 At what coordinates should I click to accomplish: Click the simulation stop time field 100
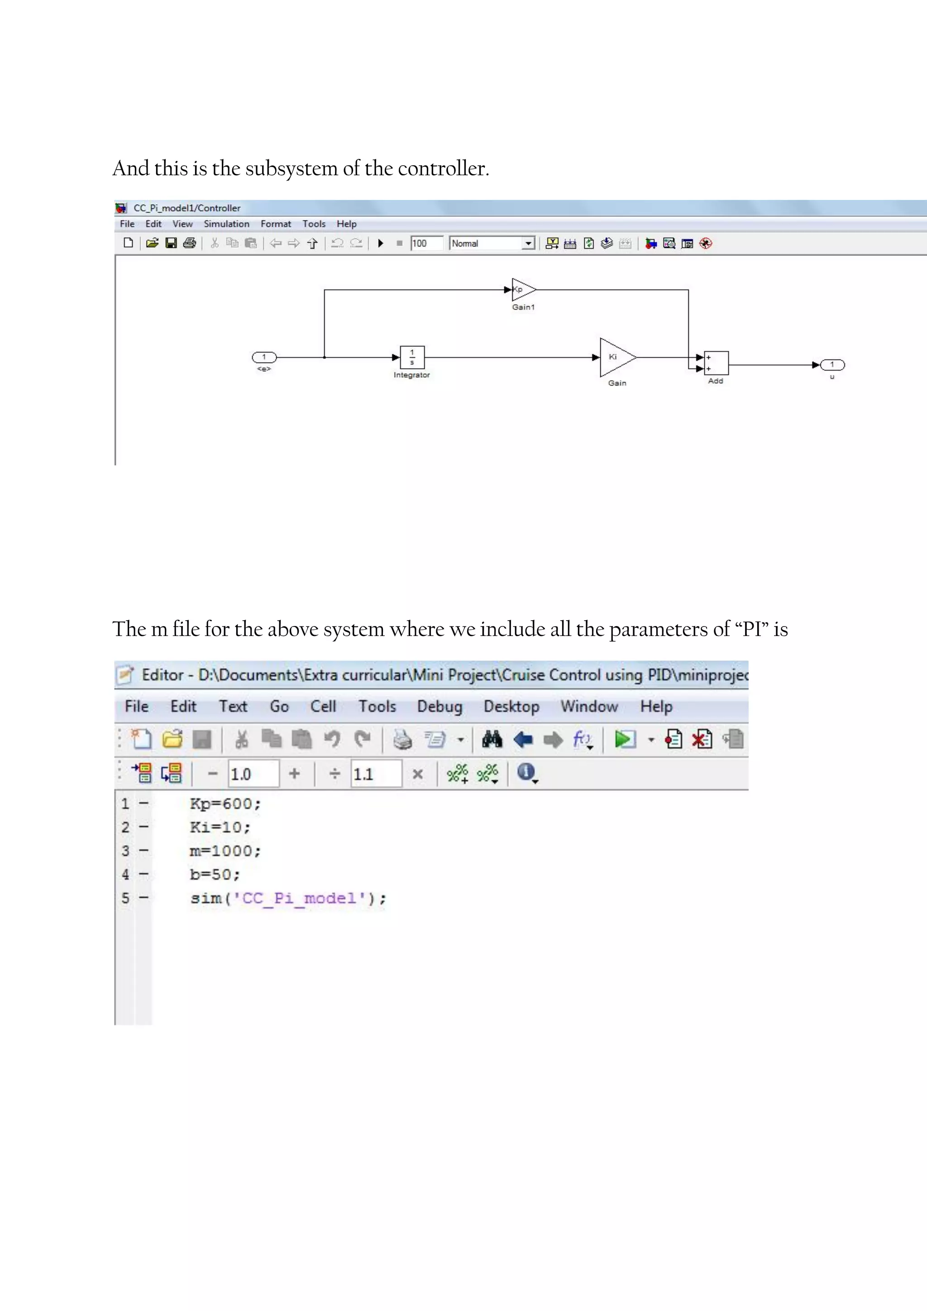point(427,243)
